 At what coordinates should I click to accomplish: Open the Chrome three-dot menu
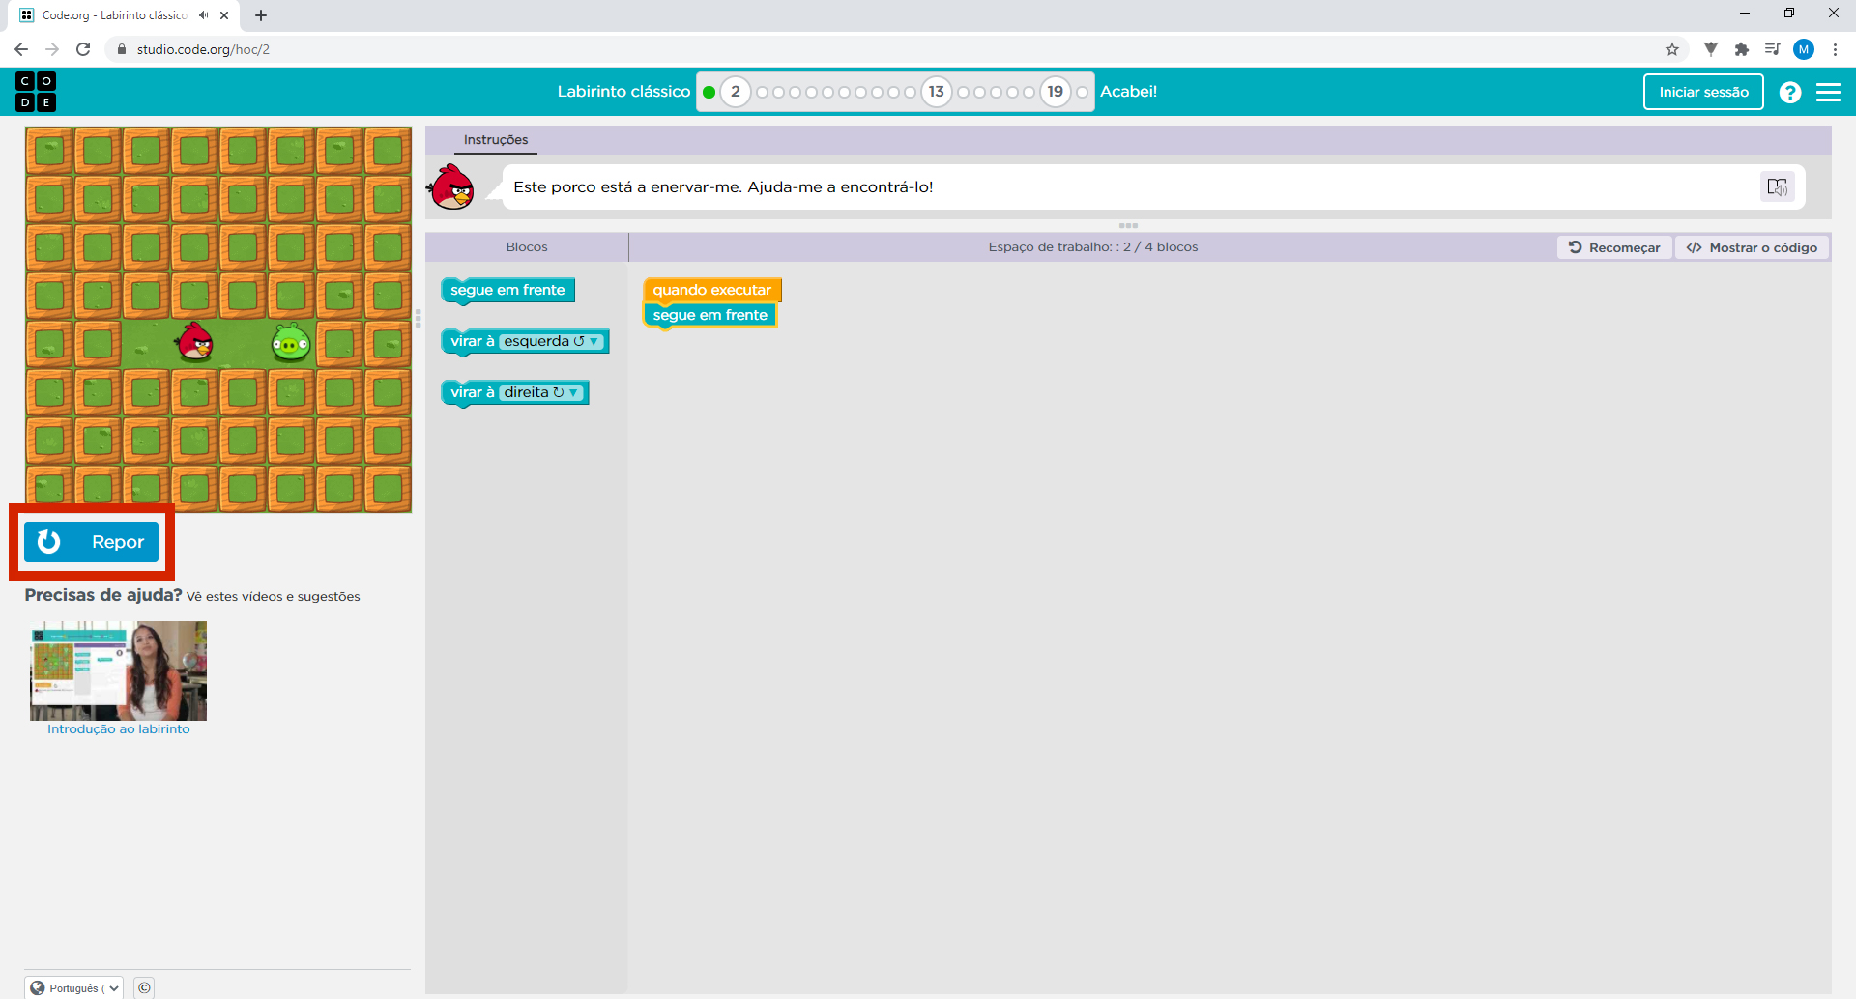(x=1835, y=49)
